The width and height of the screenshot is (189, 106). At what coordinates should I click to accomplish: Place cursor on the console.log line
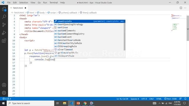point(45,59)
